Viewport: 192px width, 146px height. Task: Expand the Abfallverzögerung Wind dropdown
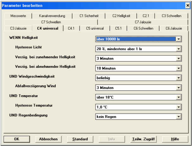click(179, 88)
